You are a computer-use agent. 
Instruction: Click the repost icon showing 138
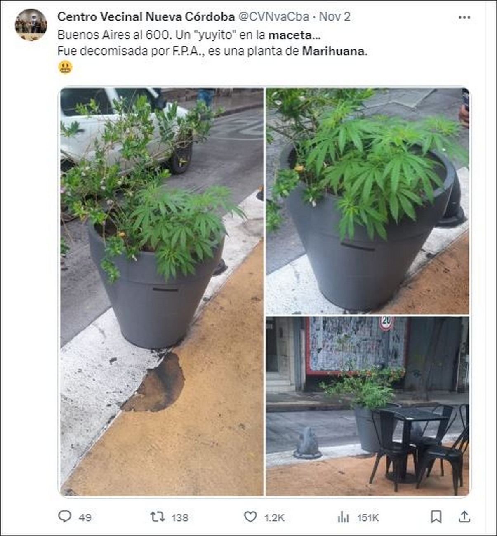click(157, 517)
